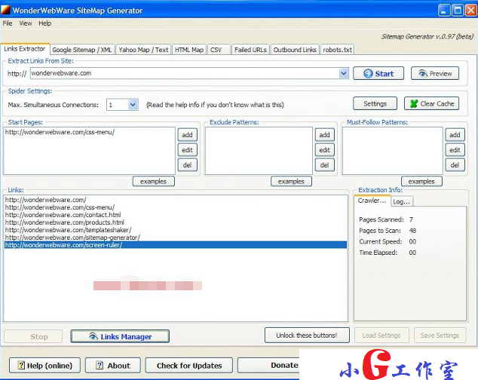The height and width of the screenshot is (380, 478).
Task: Open spider Settings button
Action: (375, 104)
